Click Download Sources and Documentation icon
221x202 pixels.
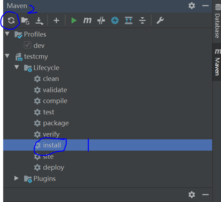pyautogui.click(x=39, y=21)
